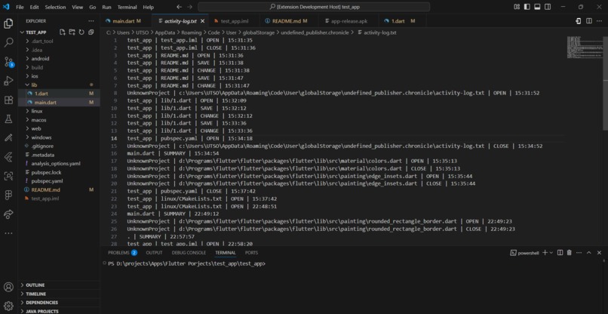Switch to the README.md editor tab

pyautogui.click(x=289, y=21)
